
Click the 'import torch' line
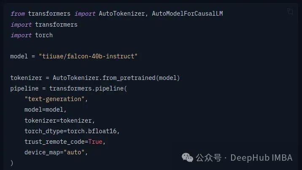point(32,35)
